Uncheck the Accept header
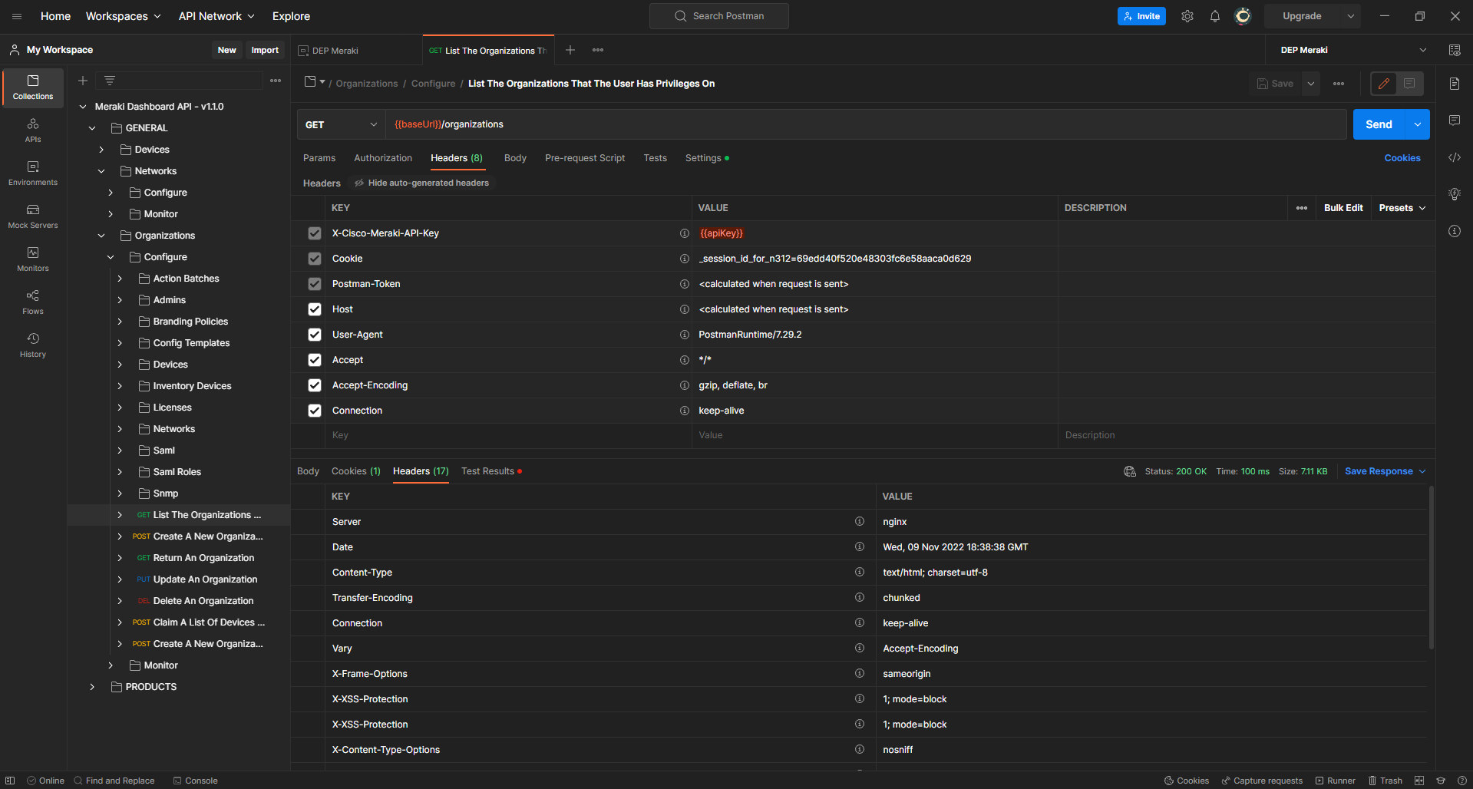This screenshot has width=1473, height=789. pos(315,360)
